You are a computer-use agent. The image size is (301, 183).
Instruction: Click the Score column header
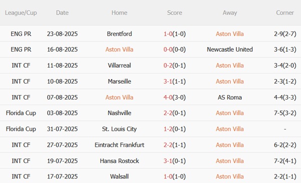[x=175, y=13]
